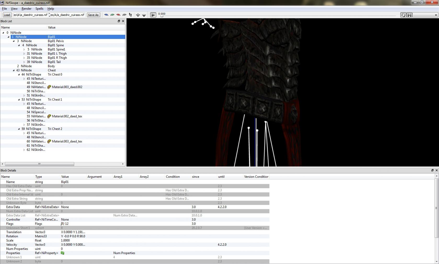Collapse the Chest NiNode tree branch
Viewport: 439px width, 264px height.
coord(14,70)
